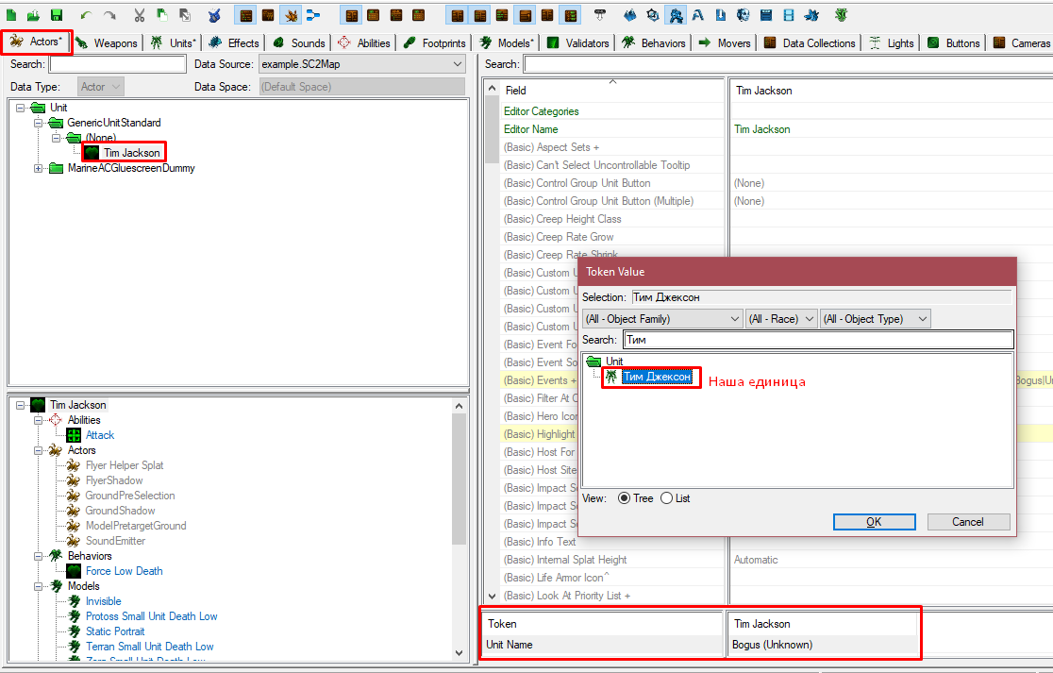This screenshot has height=673, width=1053.
Task: Click the Force Low Death behavior icon
Action: [x=74, y=571]
